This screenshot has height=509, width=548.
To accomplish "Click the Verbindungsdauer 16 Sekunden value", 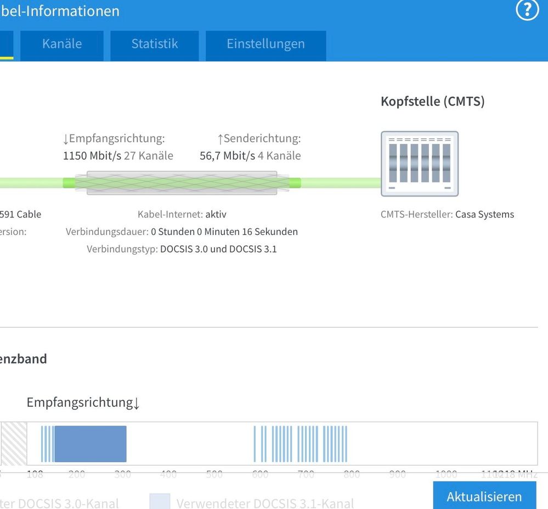I will (224, 232).
